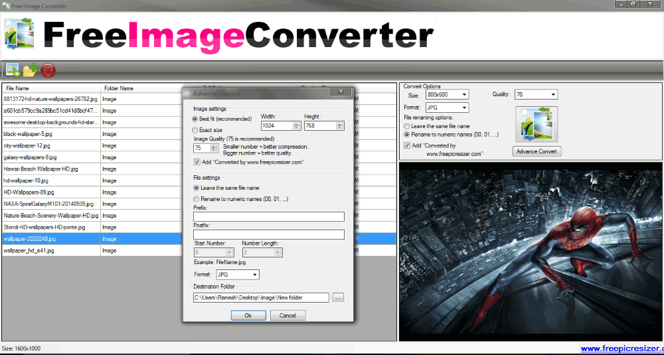This screenshot has width=664, height=355.
Task: Click the Number Length spinner arrows
Action: (x=278, y=253)
